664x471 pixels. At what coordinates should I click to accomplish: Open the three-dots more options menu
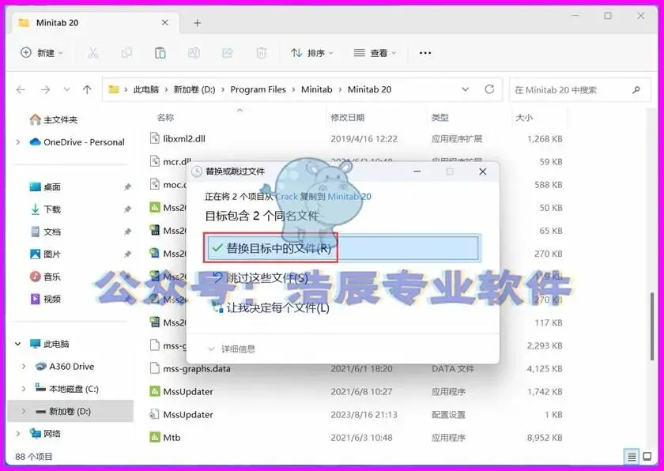pos(425,53)
